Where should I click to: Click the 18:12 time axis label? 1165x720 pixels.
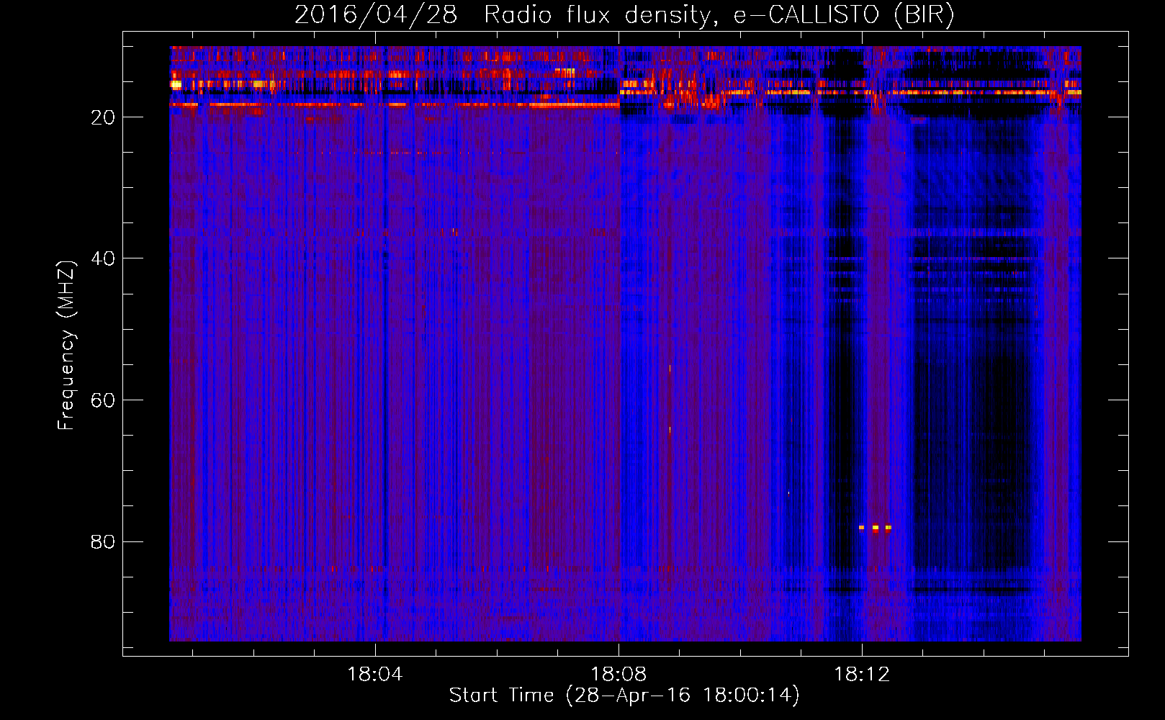862,675
